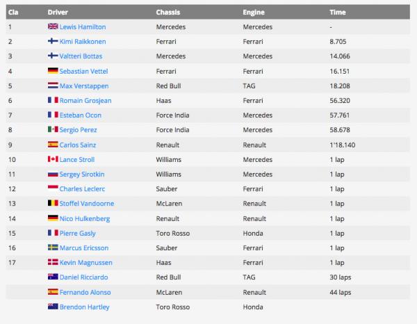The width and height of the screenshot is (417, 324).
Task: Click the Canadian flag beside Lance Stroll
Action: click(x=52, y=159)
